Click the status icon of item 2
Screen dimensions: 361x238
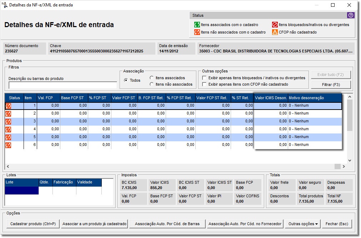8,114
